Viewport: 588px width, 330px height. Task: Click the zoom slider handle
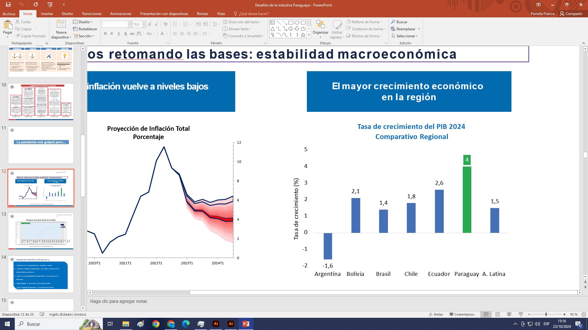point(546,314)
